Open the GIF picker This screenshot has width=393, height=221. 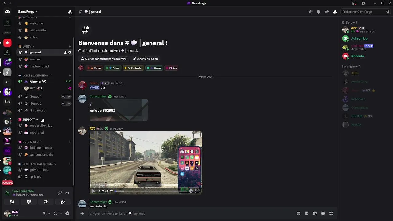tap(306, 213)
